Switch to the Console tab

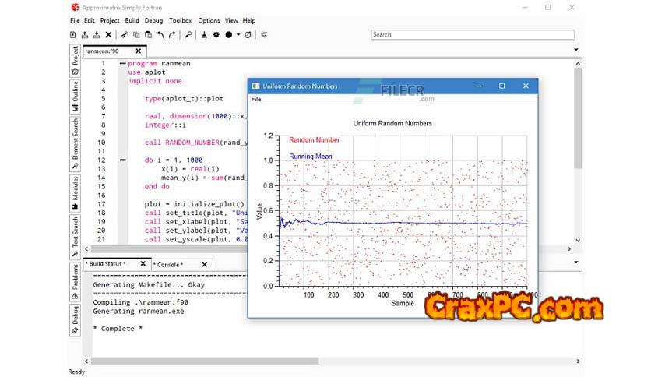click(168, 264)
